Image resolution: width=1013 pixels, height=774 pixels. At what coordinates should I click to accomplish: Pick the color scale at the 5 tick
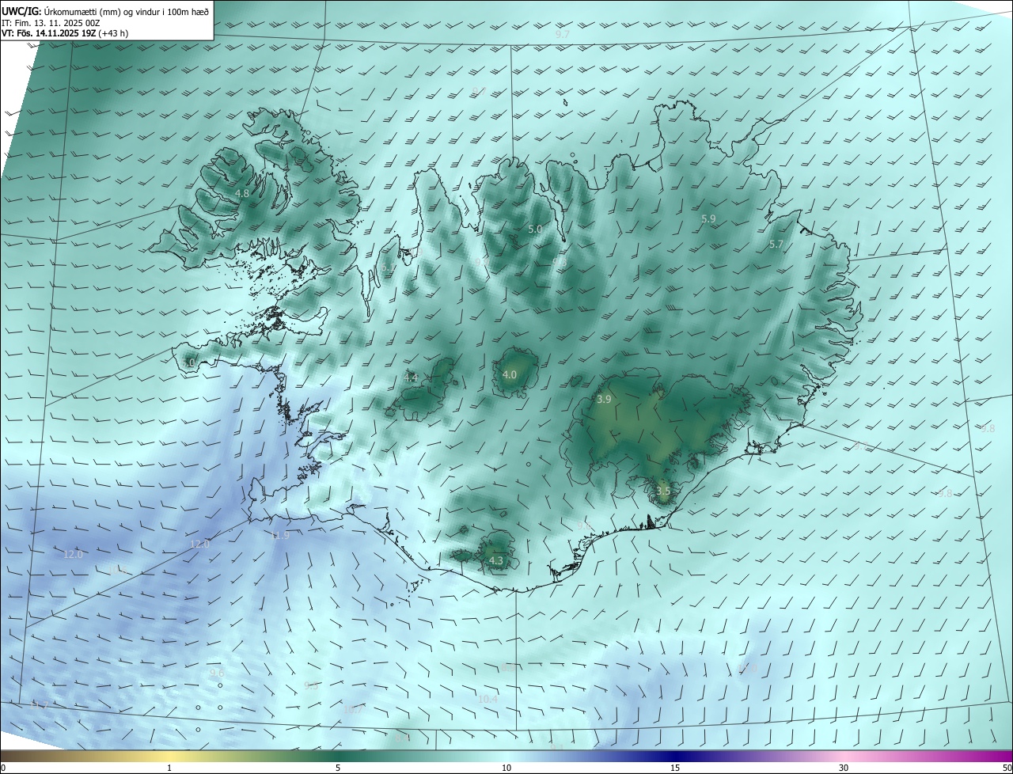338,768
